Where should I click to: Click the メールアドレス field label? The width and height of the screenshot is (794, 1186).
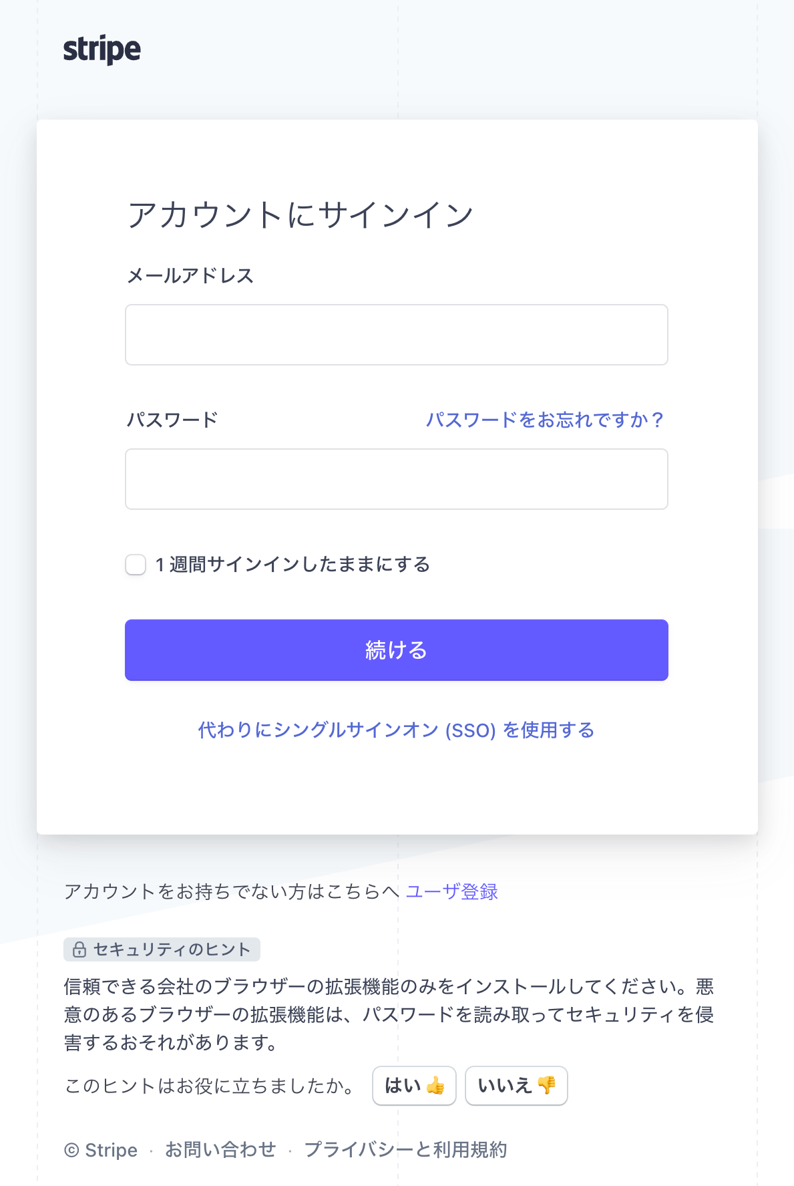click(x=190, y=275)
